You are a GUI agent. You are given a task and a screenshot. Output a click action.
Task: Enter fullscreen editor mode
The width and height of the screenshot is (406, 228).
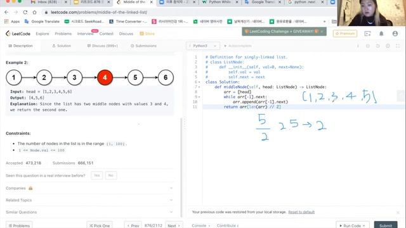coord(398,46)
